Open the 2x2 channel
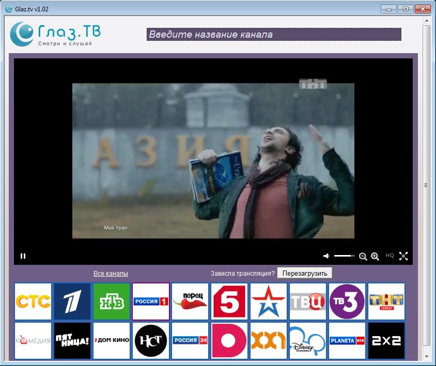The image size is (436, 366). coord(386,341)
